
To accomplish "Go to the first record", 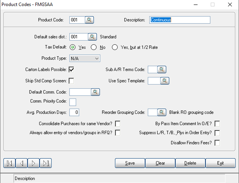I will click(x=9, y=163).
